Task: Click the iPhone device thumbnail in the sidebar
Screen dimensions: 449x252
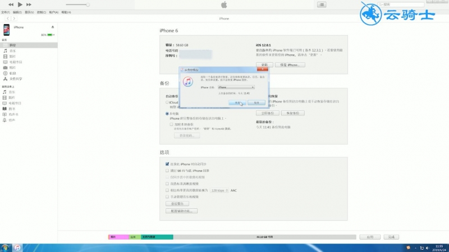Action: 6,30
